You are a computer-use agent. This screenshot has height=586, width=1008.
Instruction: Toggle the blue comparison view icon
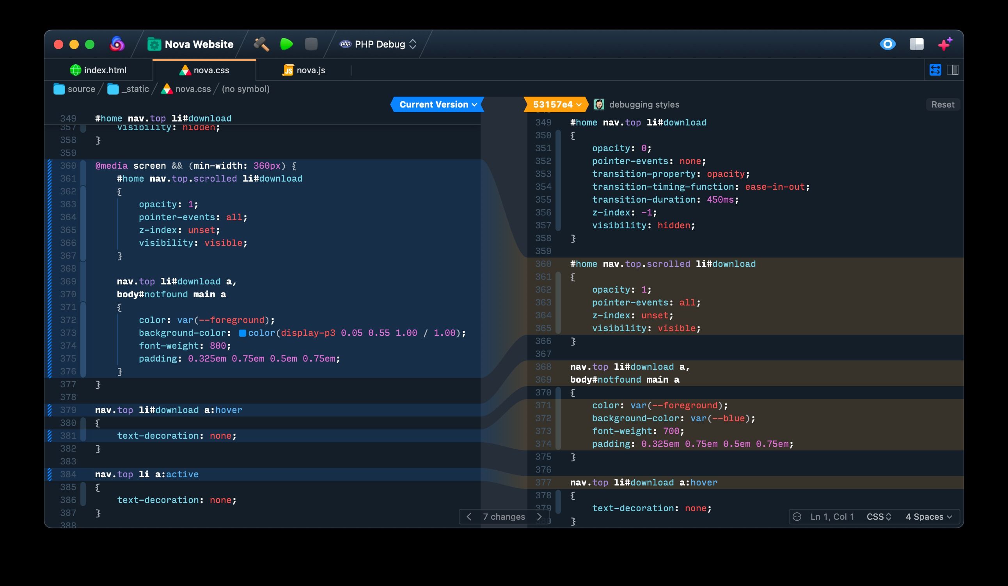click(935, 70)
